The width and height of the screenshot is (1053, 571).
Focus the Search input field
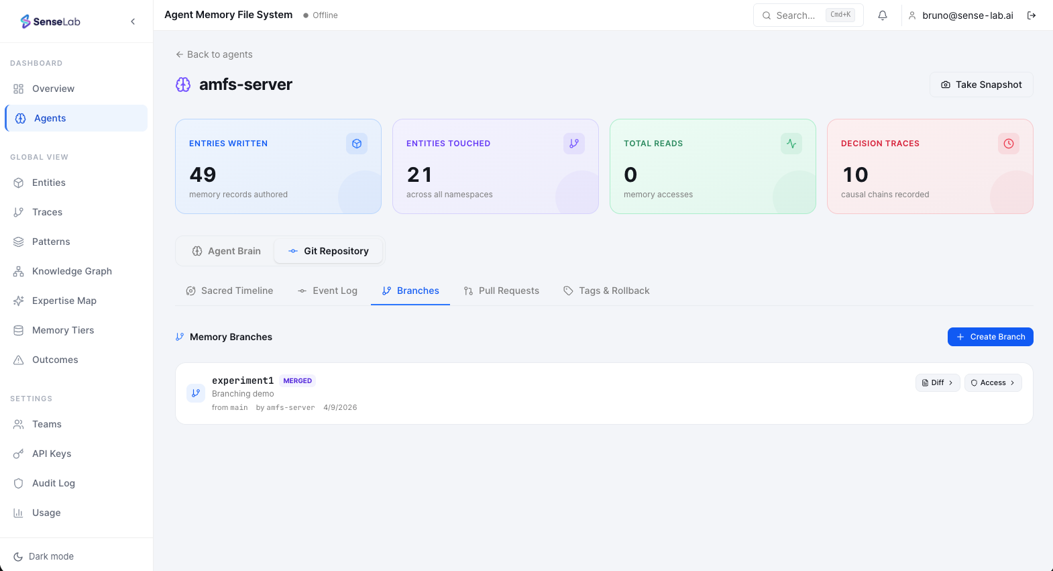pos(797,15)
